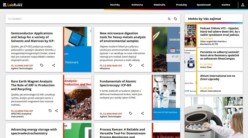Click the 'Co hledáte?' search field
This screenshot has height=138, width=248.
click(x=86, y=19)
